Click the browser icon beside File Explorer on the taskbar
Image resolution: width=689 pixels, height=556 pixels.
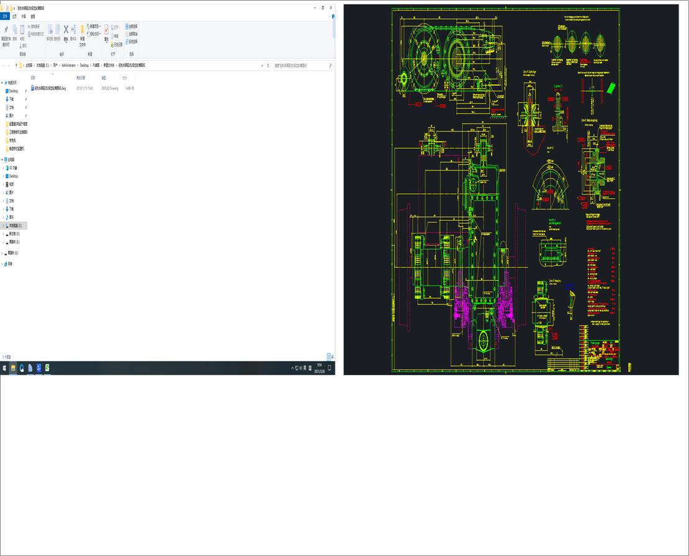(x=22, y=368)
